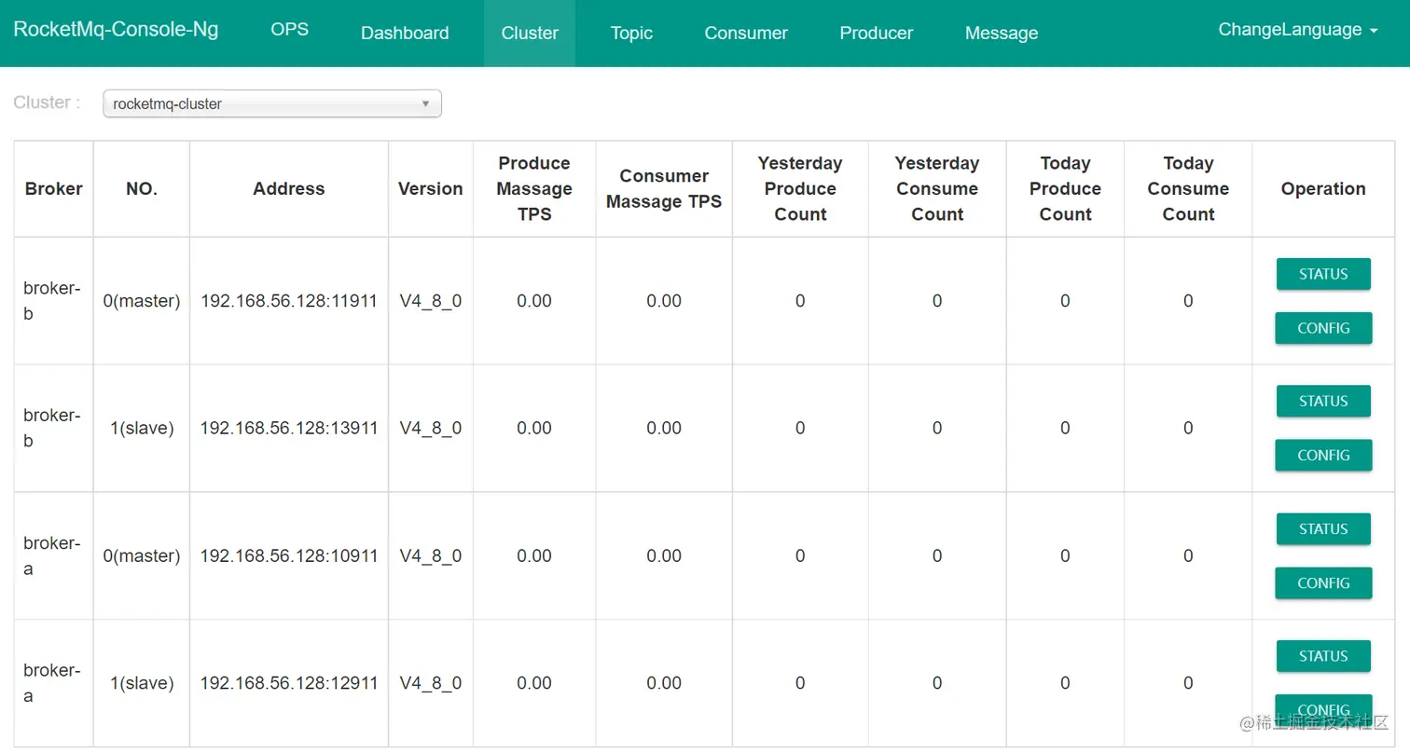Viewport: 1410px width, 753px height.
Task: Click STATUS for address 192.168.56.128:13911
Action: pos(1323,401)
